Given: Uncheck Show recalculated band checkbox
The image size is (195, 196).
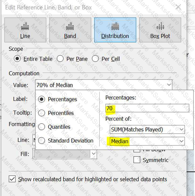Looking at the screenshot, I should point(12,179).
